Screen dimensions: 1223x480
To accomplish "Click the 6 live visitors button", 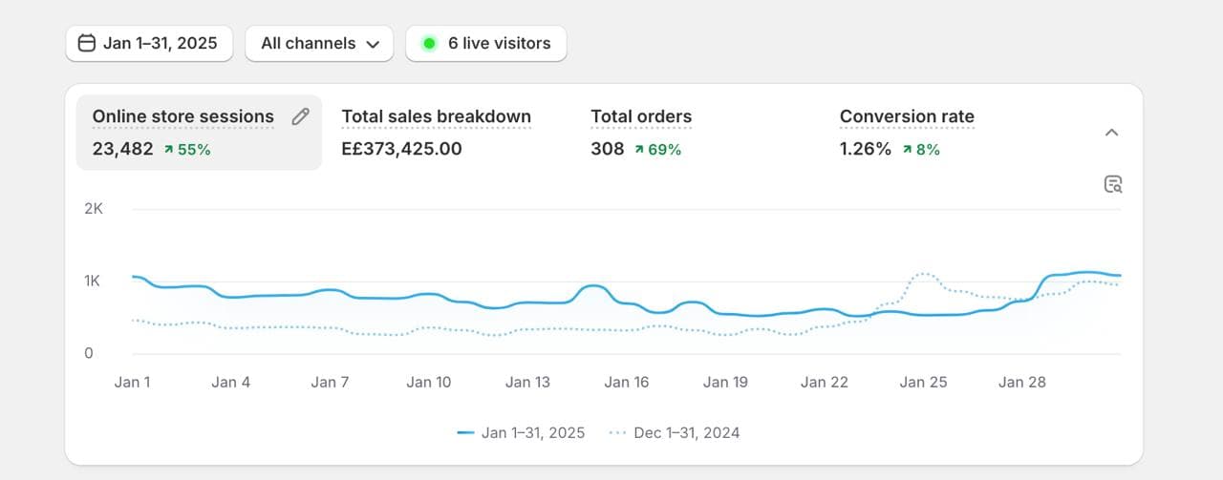I will pyautogui.click(x=486, y=43).
